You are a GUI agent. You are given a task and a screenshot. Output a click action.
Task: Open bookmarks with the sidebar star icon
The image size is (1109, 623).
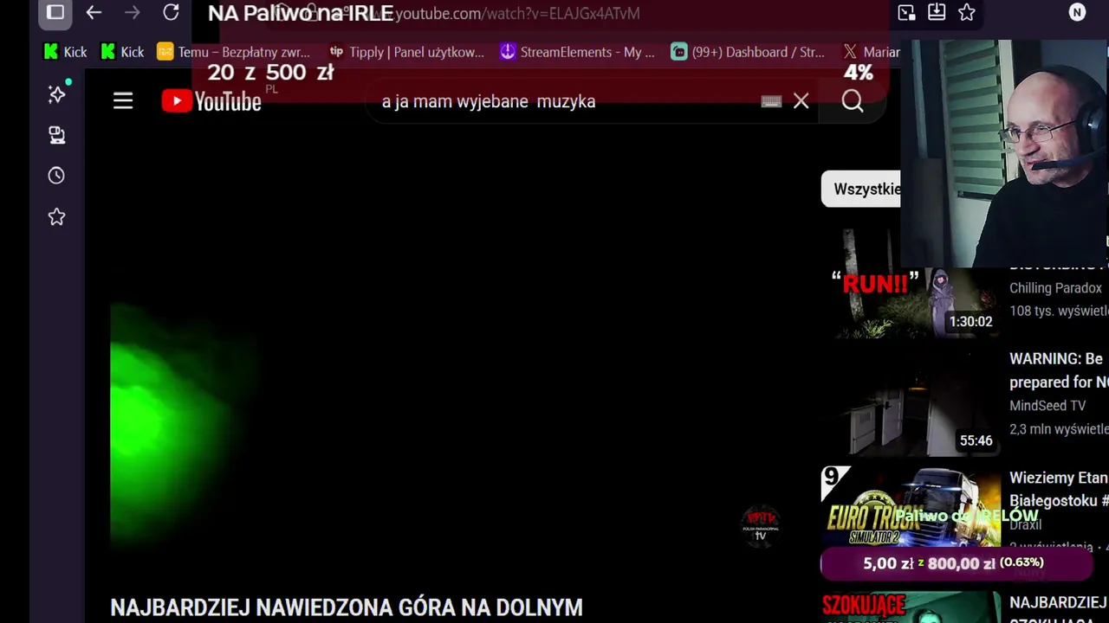point(56,216)
